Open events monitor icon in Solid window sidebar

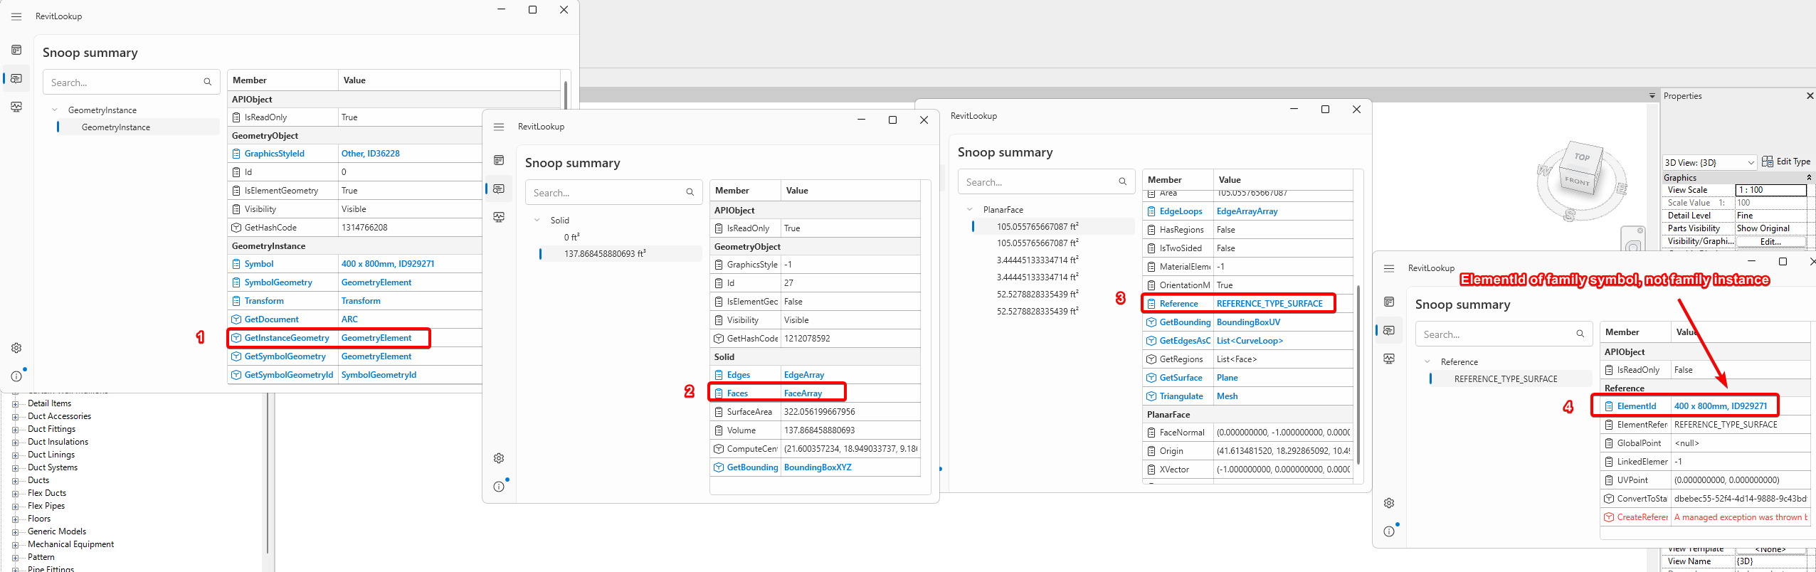(499, 217)
